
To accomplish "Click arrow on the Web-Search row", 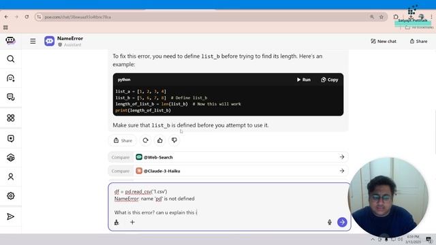I will pos(342,157).
